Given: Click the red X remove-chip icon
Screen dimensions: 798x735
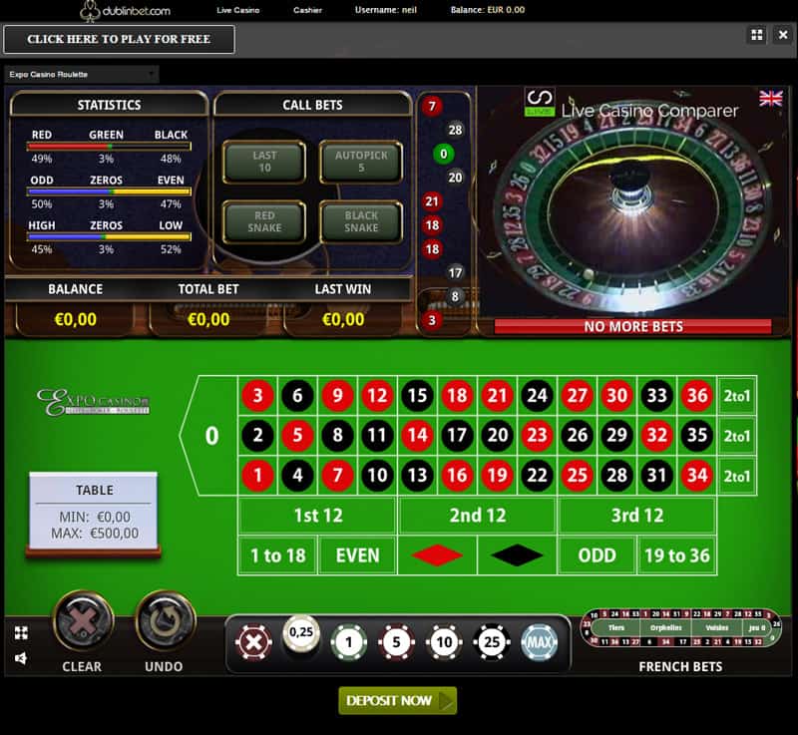Looking at the screenshot, I should click(253, 642).
